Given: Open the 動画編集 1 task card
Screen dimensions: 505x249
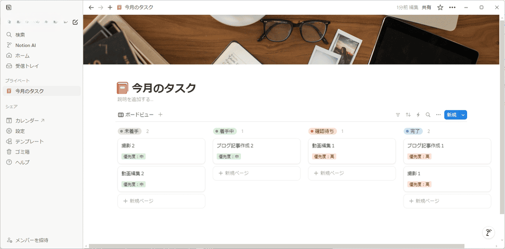Looking at the screenshot, I should 351,151.
